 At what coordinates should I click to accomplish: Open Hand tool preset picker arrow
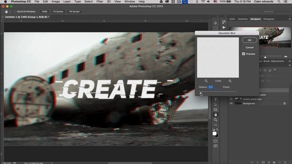point(10,12)
